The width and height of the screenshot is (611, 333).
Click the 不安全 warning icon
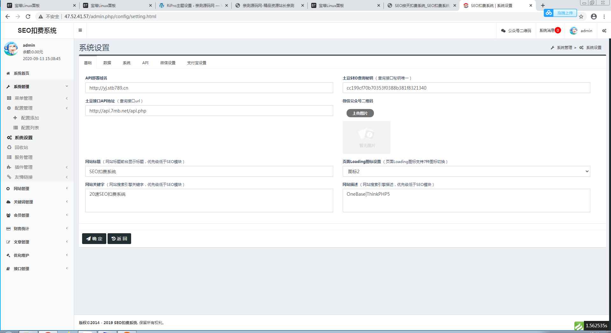[41, 17]
